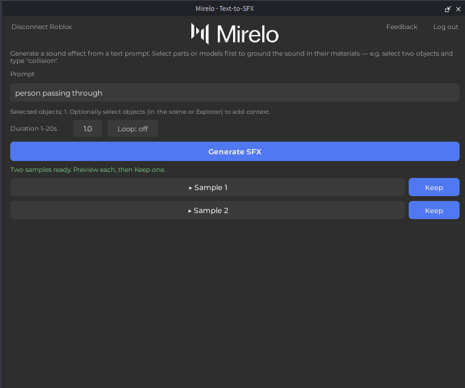
Task: Log out of Mirelo
Action: [446, 27]
